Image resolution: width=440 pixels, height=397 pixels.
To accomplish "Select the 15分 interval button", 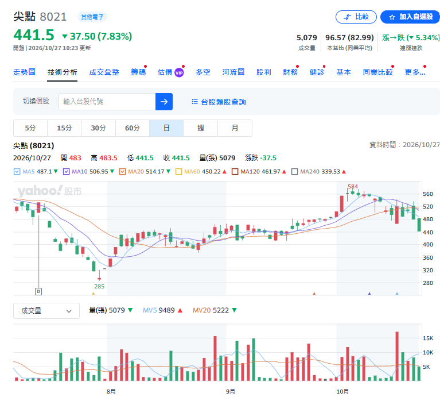I will [64, 128].
